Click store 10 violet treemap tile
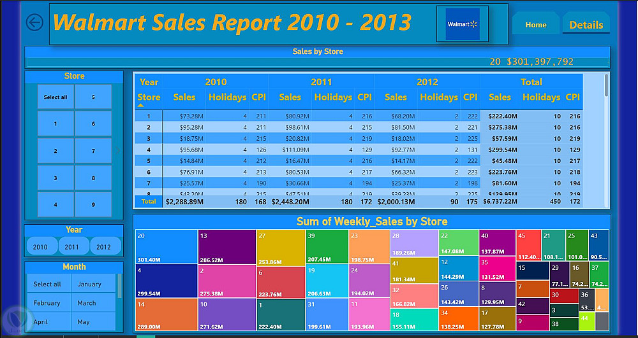638x338 pixels. 227,315
